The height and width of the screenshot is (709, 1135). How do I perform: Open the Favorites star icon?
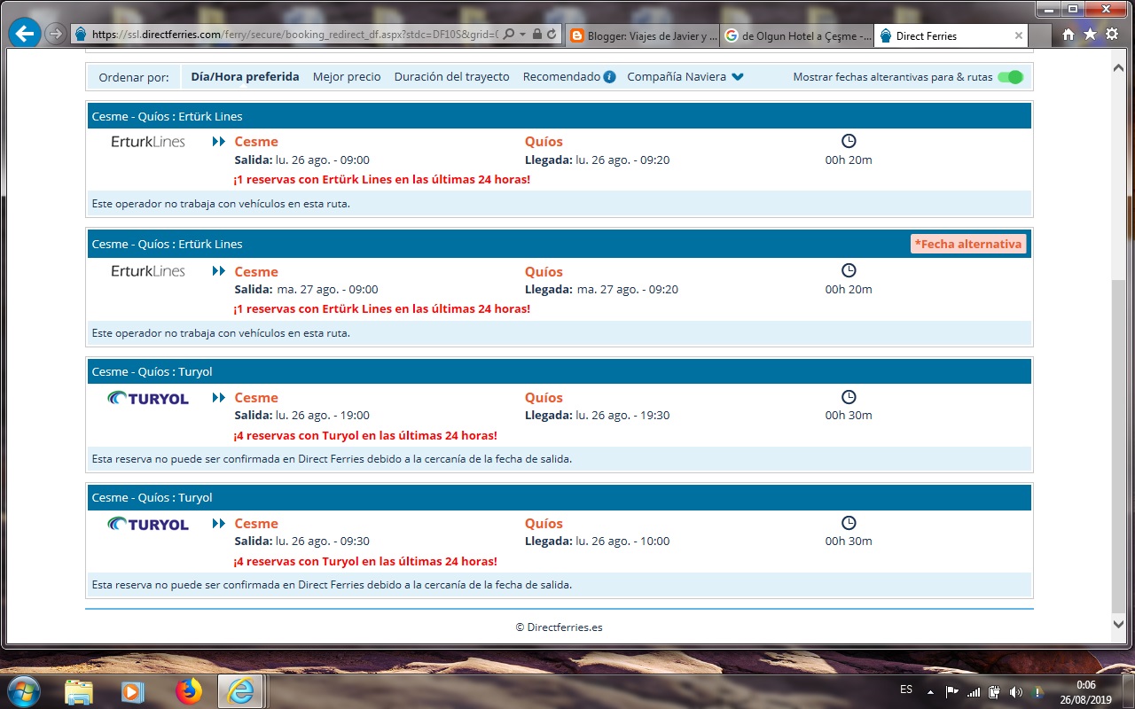1090,35
